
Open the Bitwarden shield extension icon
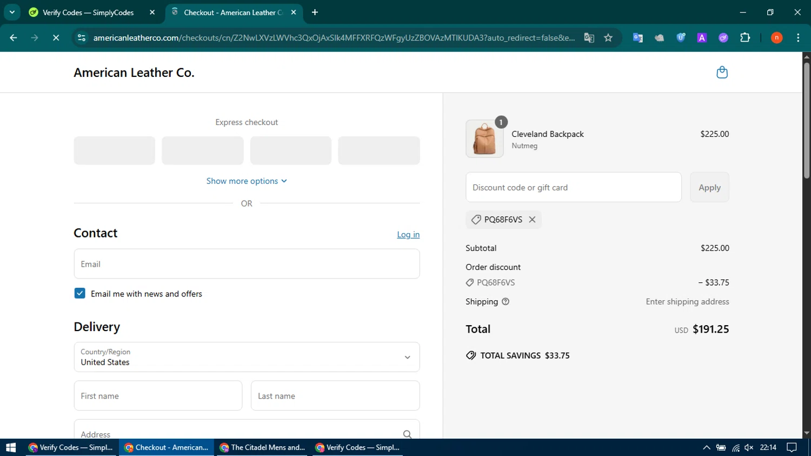pyautogui.click(x=681, y=38)
